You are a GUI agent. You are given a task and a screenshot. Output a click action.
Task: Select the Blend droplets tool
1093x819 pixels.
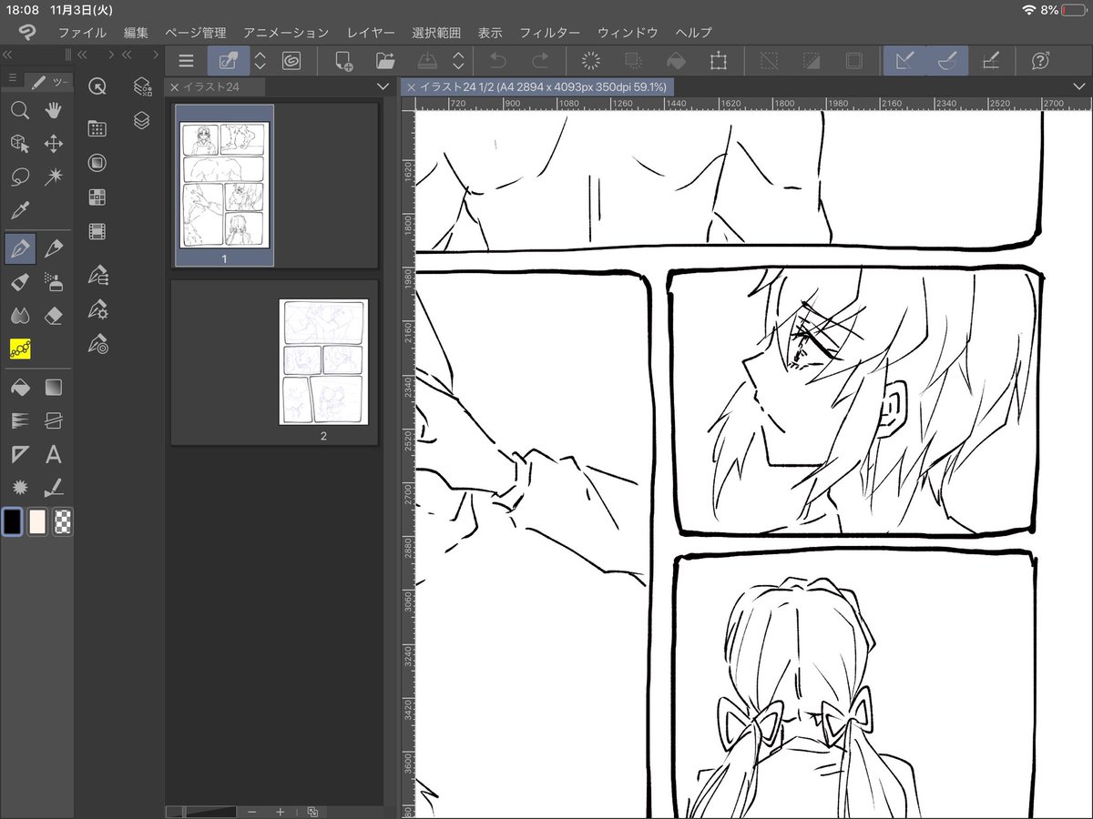tap(20, 315)
